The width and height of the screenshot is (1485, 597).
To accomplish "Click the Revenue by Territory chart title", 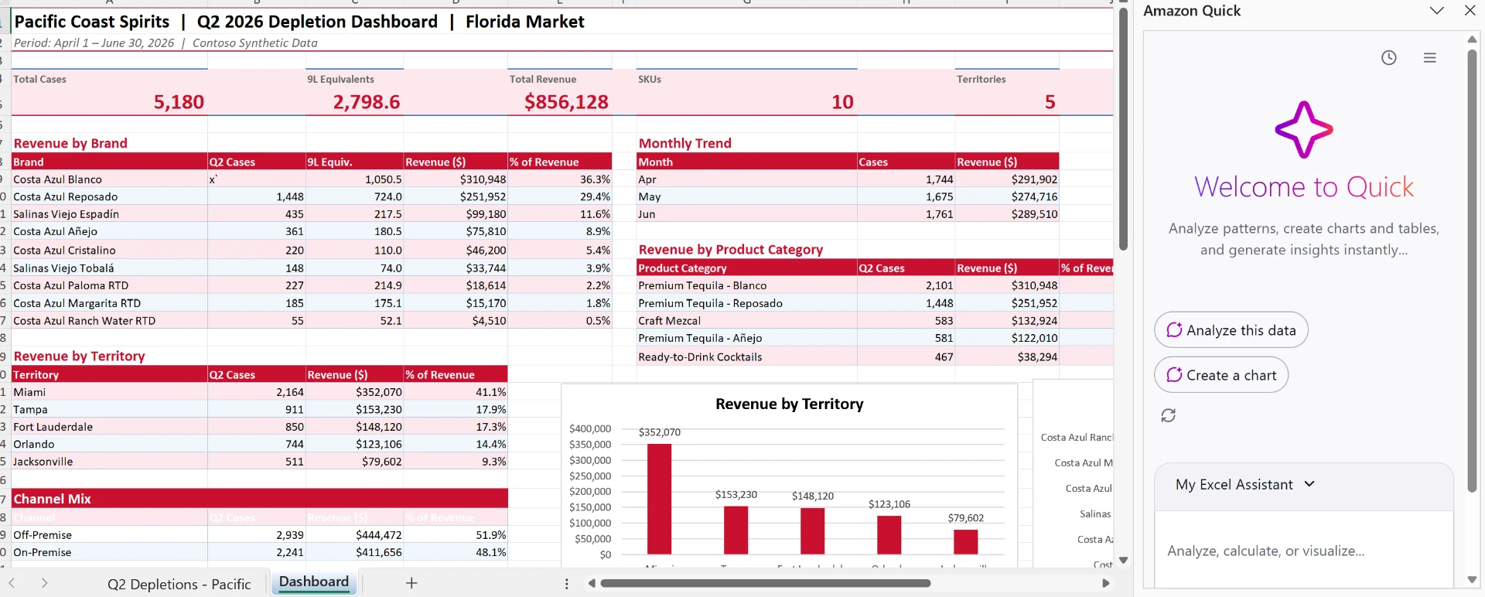I will 789,404.
